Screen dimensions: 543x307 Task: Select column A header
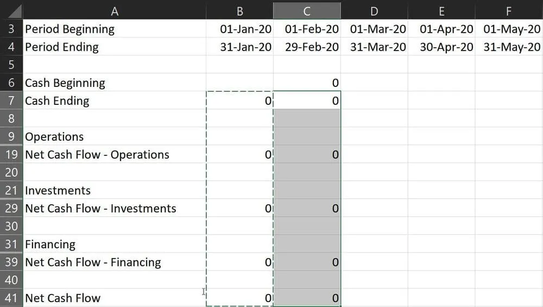click(114, 11)
